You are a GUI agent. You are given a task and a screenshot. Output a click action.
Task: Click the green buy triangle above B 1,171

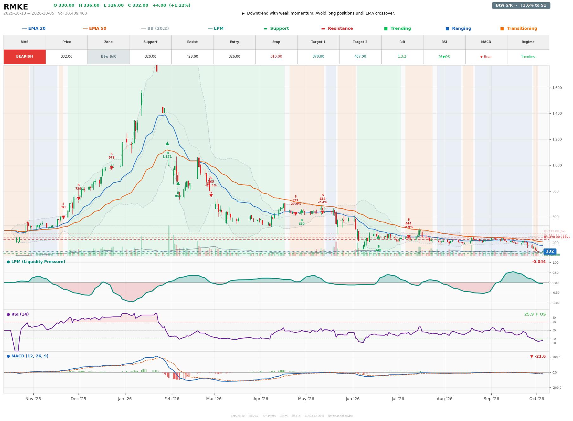coord(167,143)
